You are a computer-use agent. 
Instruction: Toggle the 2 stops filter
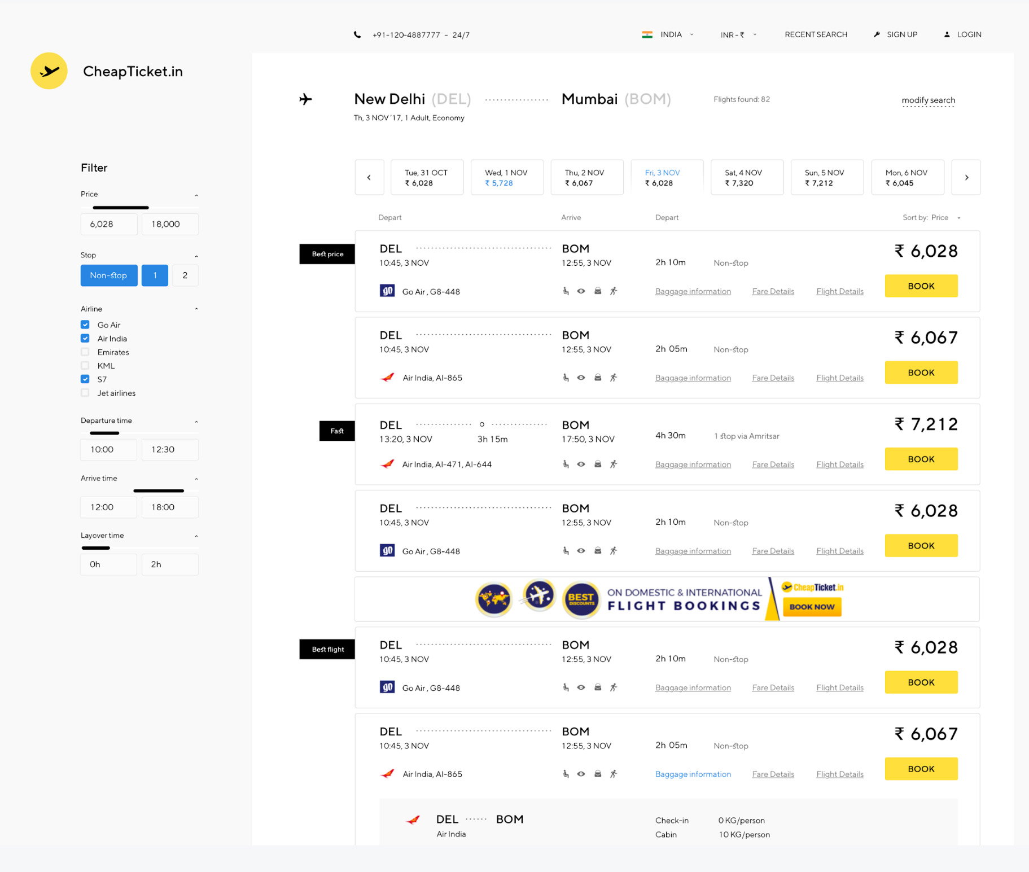[x=185, y=275]
